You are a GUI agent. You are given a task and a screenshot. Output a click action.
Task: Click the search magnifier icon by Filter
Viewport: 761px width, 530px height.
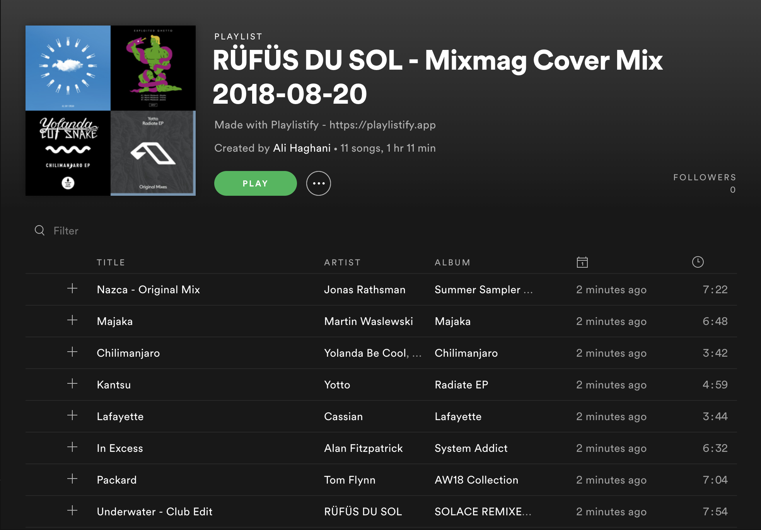coord(39,231)
